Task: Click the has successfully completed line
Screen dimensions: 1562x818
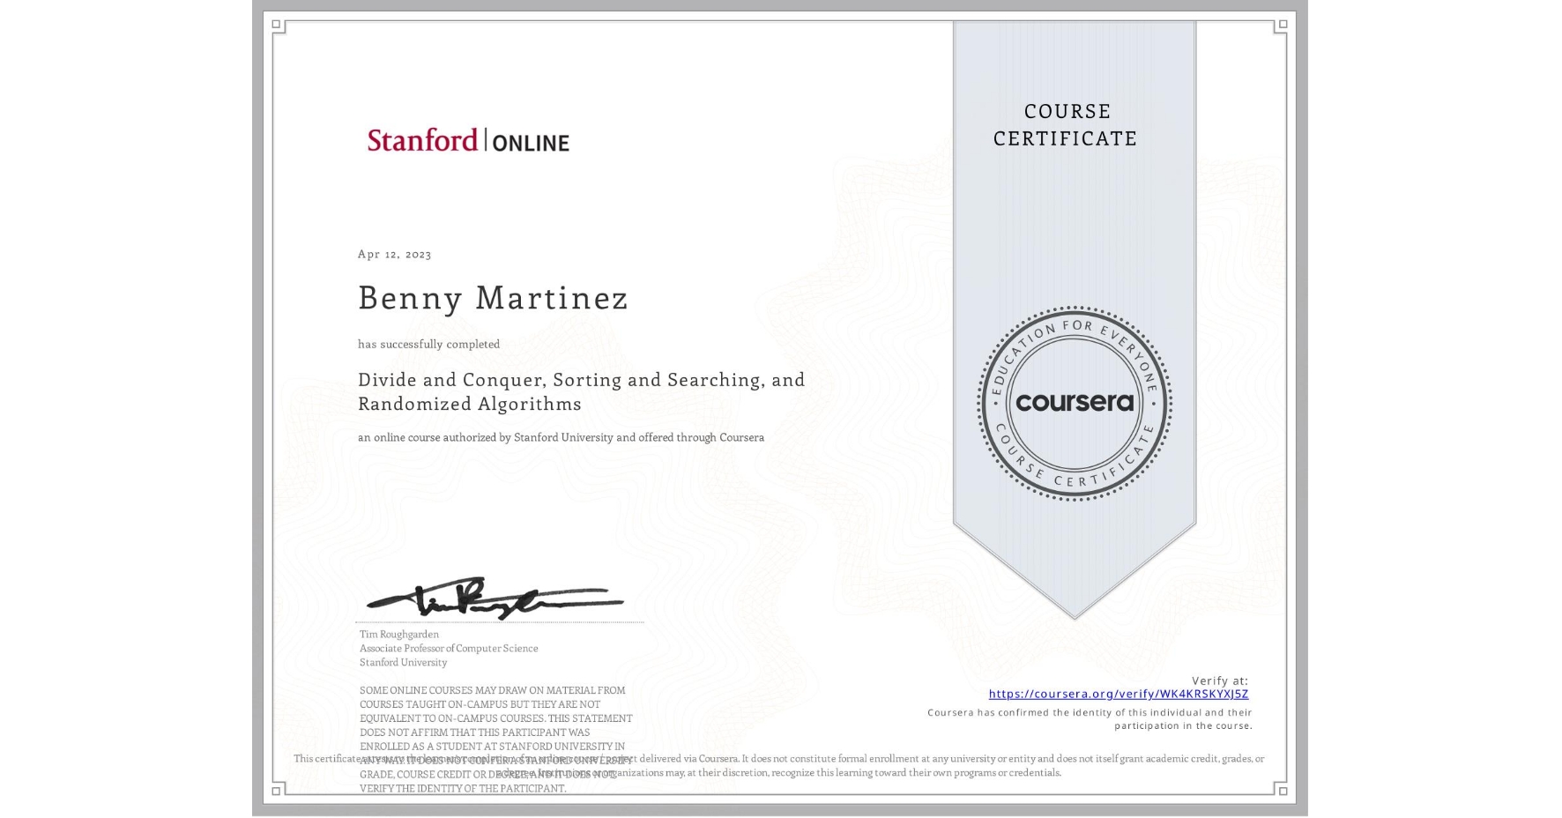Action: click(x=429, y=345)
